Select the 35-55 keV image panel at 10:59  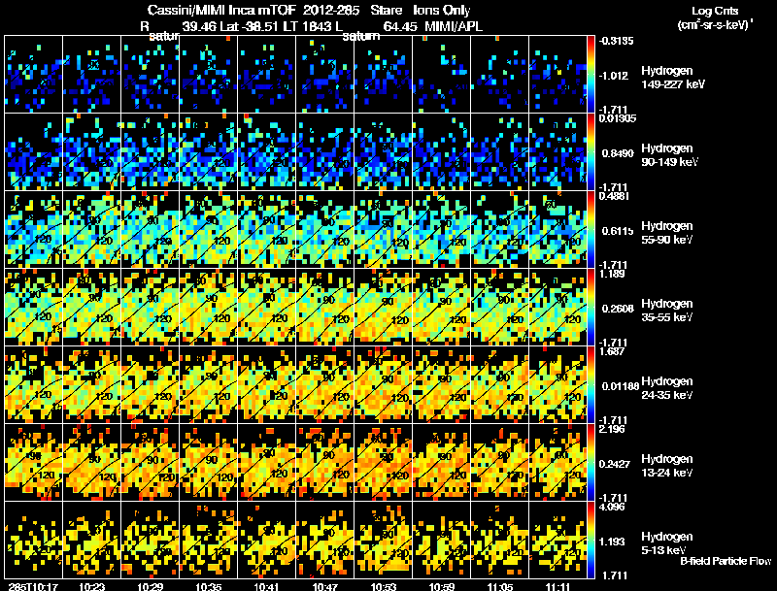pos(442,308)
